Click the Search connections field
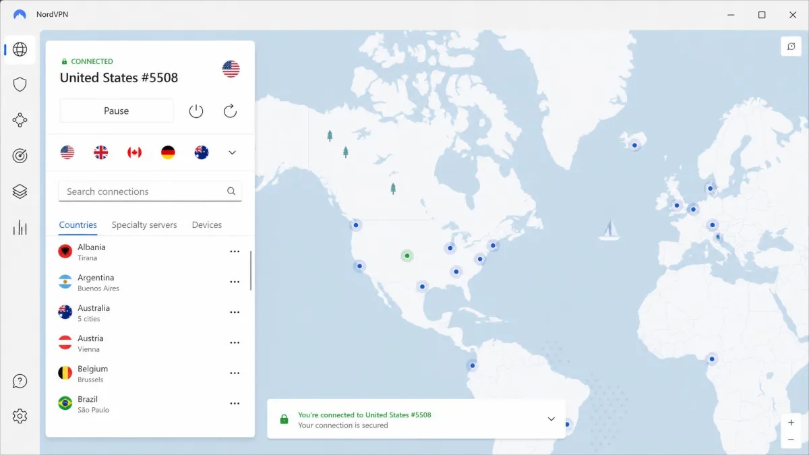809x455 pixels. [150, 191]
